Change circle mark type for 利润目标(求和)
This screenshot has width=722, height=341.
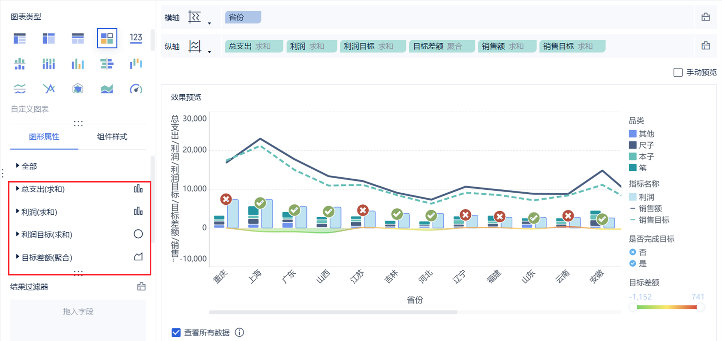(x=138, y=234)
